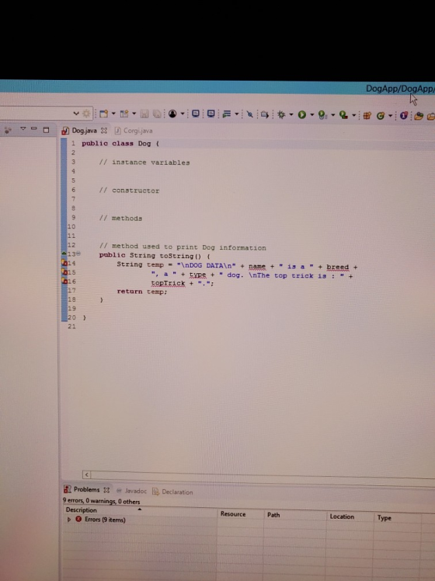The image size is (435, 581).
Task: Switch to the Declaration tab
Action: tap(173, 492)
